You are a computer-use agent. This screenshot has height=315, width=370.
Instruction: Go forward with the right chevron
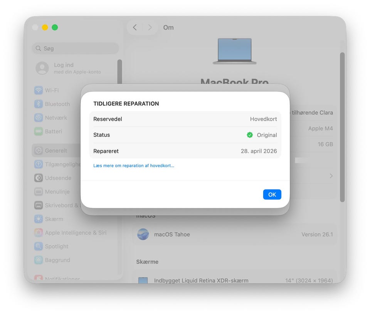click(x=150, y=27)
